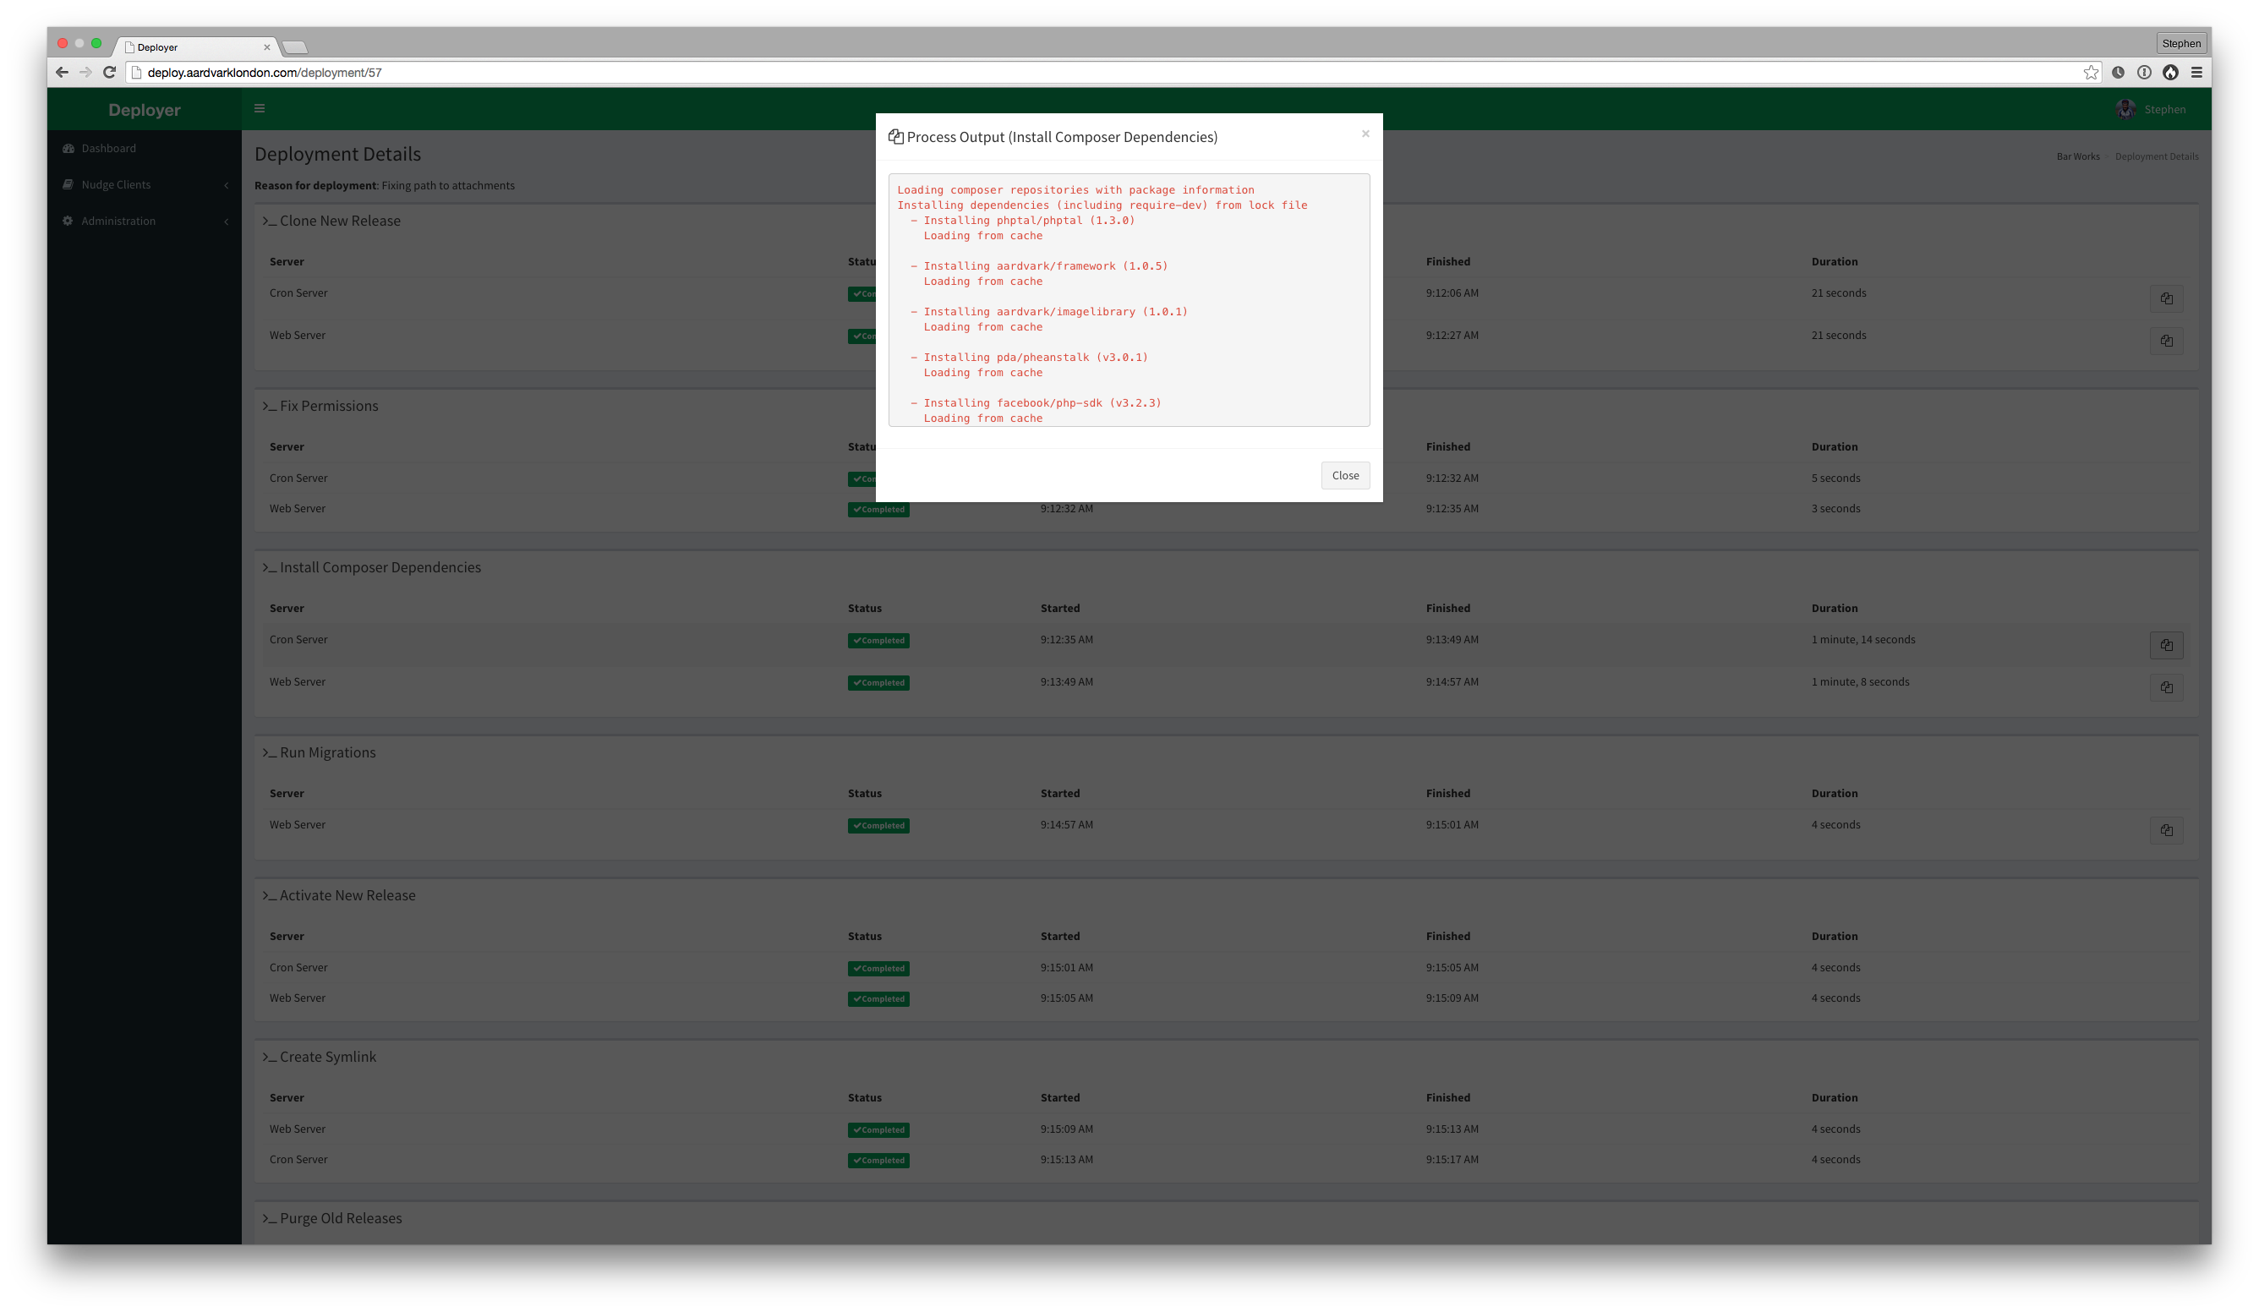The height and width of the screenshot is (1312, 2259).
Task: Click the browser forward arrow
Action: coord(86,73)
